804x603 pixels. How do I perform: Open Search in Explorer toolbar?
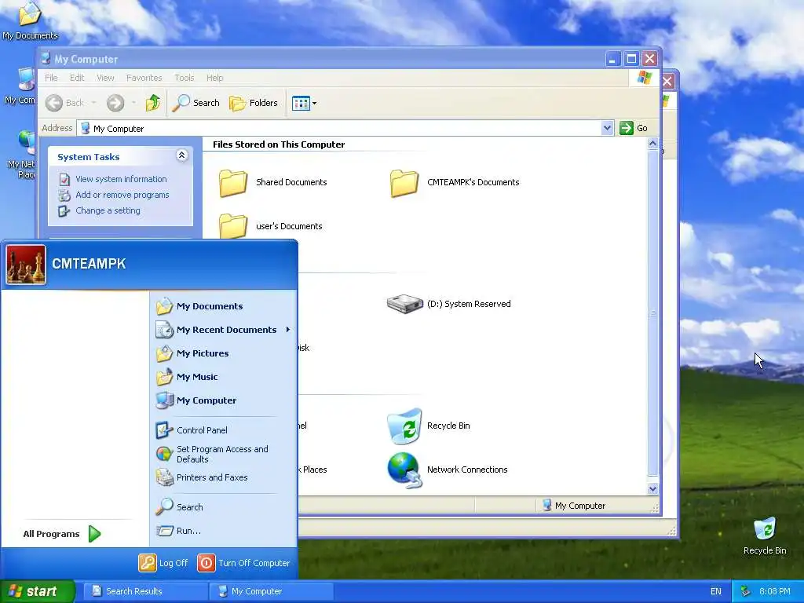point(196,103)
